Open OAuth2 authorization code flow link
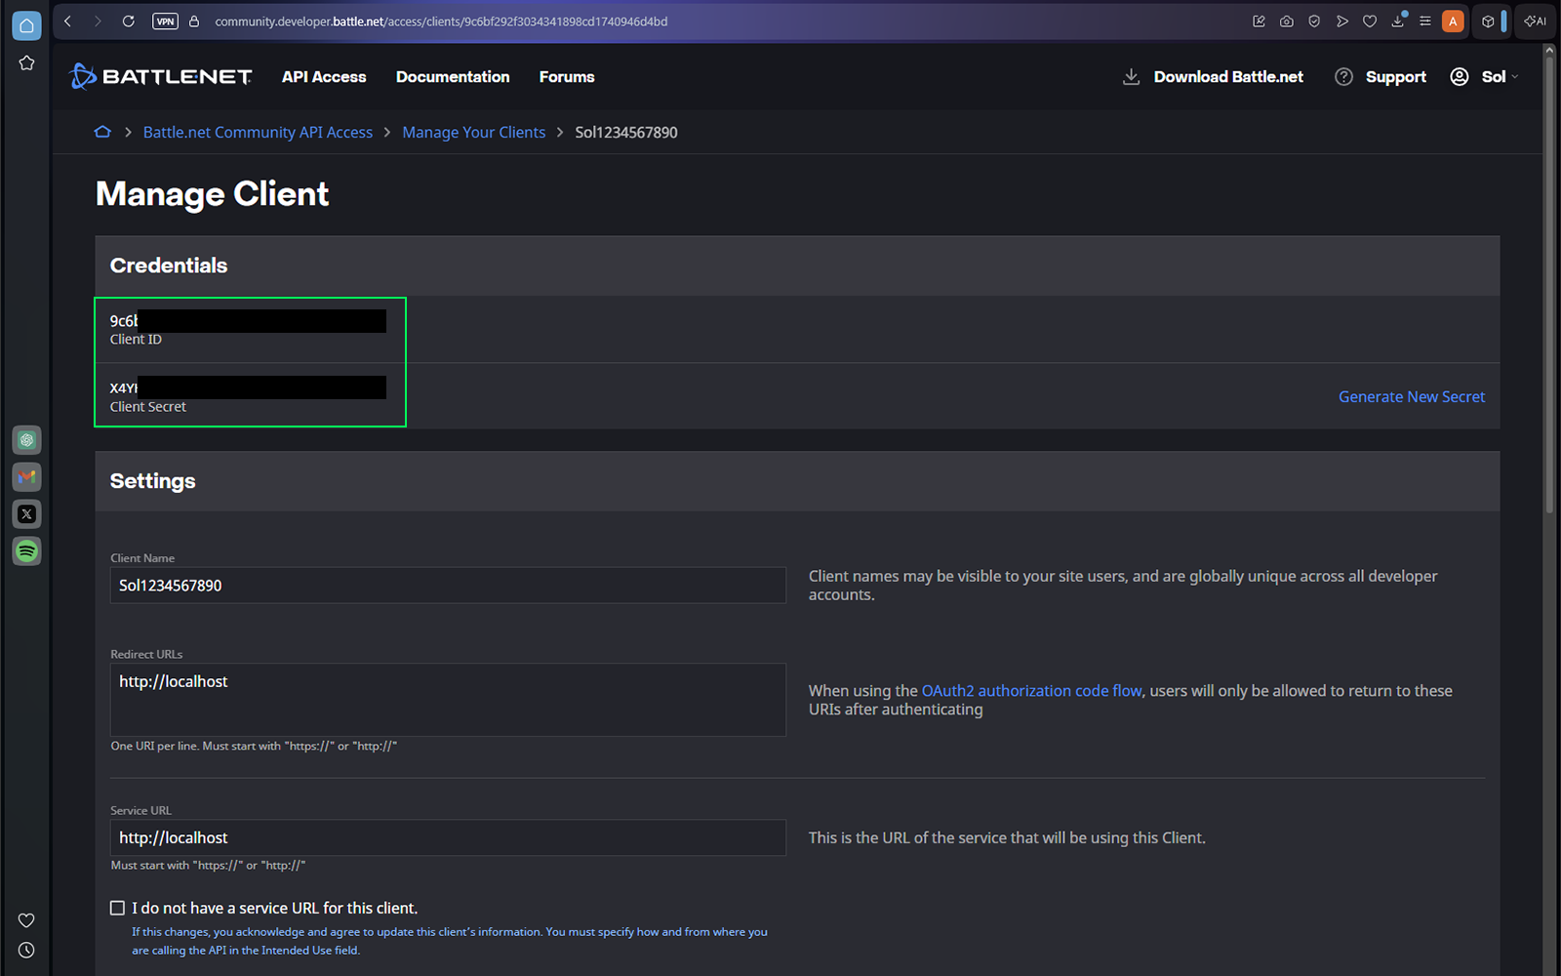This screenshot has width=1561, height=976. click(1031, 691)
